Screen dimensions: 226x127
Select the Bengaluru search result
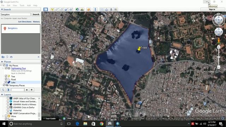pos(13,28)
